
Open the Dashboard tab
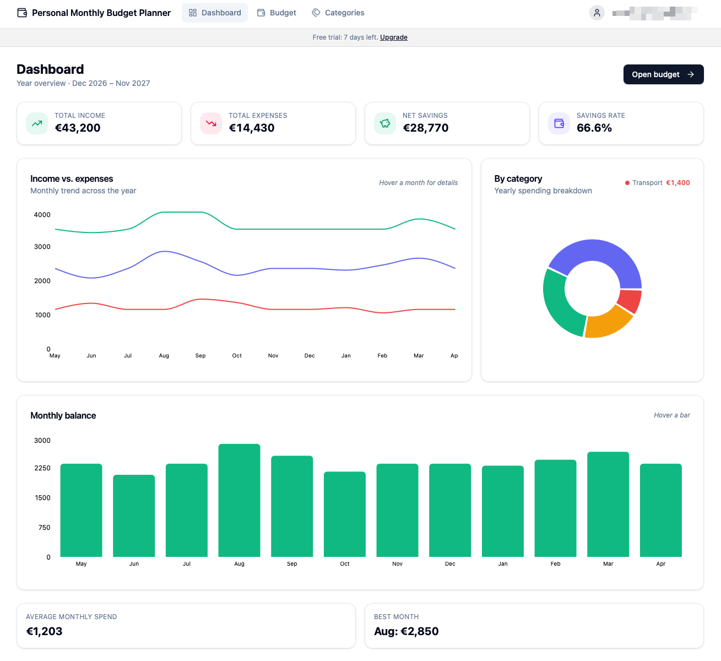[x=215, y=13]
